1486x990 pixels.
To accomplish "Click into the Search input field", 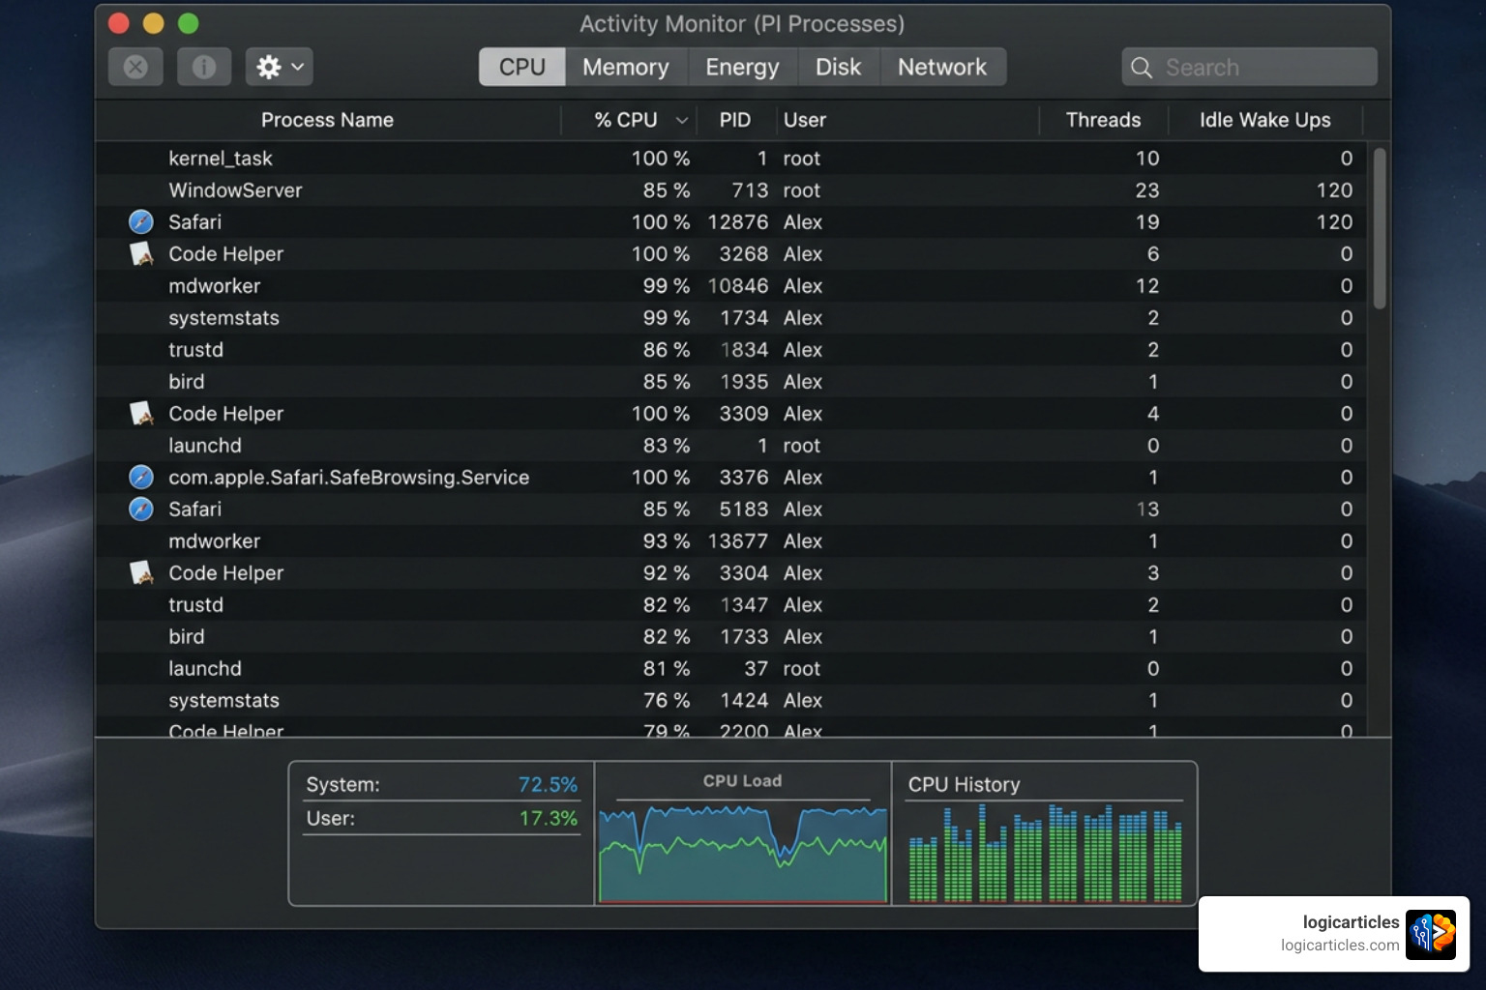I will click(1250, 68).
